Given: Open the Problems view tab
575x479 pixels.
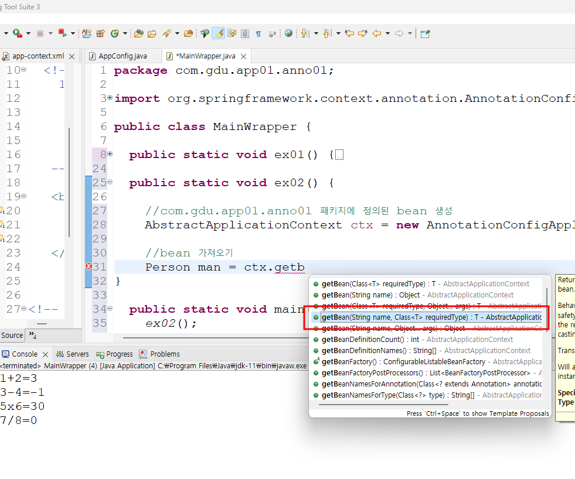Looking at the screenshot, I should coord(159,354).
